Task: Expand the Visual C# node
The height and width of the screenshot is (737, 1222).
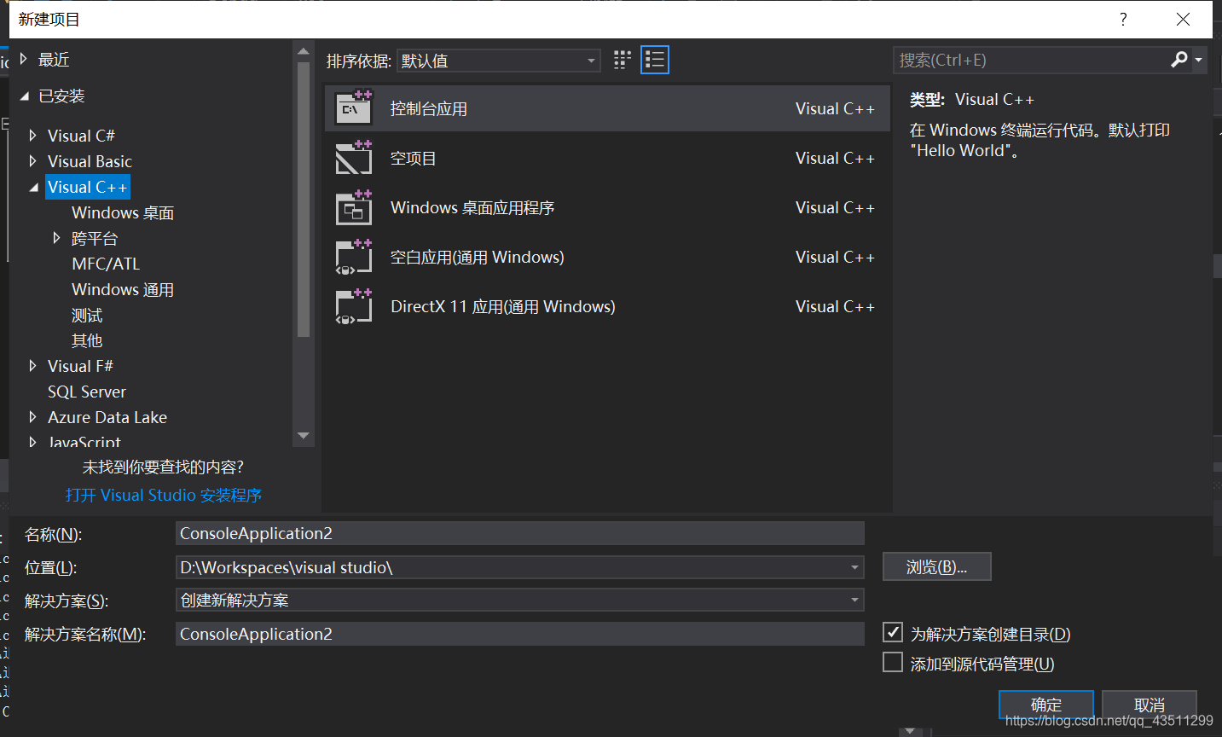Action: (32, 135)
